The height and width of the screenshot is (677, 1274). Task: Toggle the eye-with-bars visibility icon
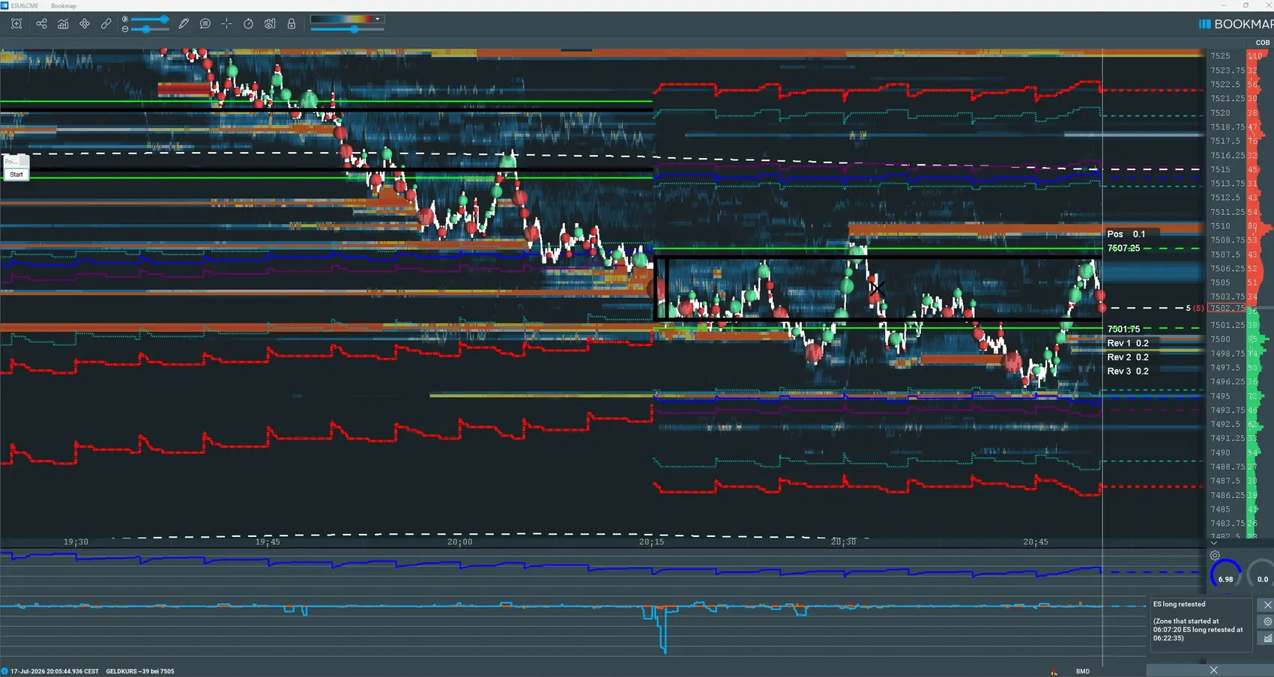270,24
